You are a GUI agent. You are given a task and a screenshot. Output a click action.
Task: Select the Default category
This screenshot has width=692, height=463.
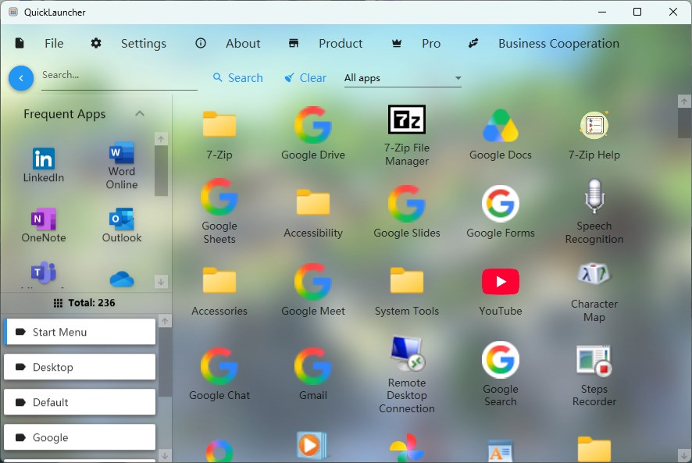80,402
